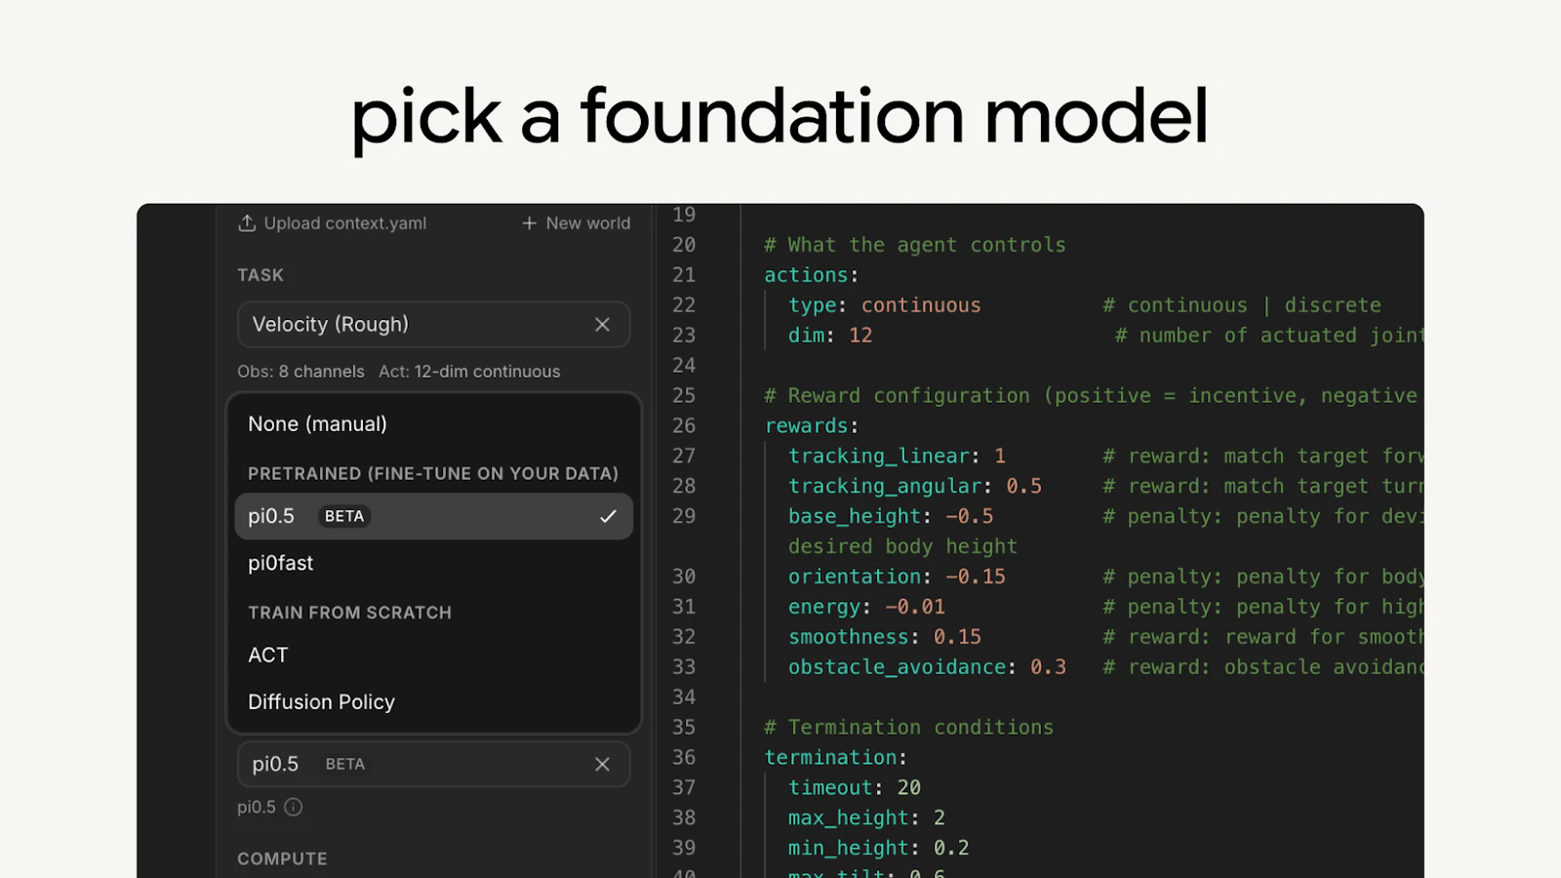Click the 'type: continuous' line

[x=885, y=305]
